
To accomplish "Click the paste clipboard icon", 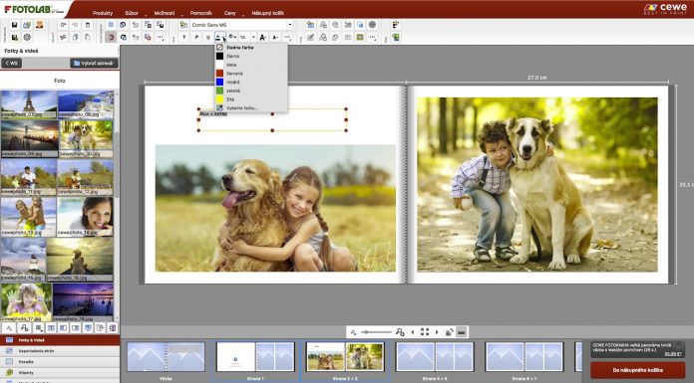I will click(88, 38).
